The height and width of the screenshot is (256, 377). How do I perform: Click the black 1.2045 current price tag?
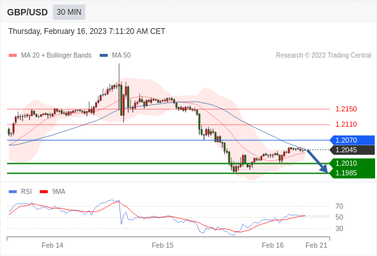(352, 150)
